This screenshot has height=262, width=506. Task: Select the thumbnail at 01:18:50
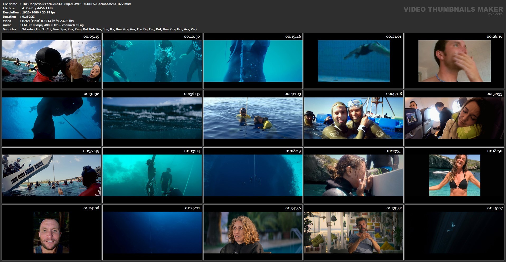455,175
